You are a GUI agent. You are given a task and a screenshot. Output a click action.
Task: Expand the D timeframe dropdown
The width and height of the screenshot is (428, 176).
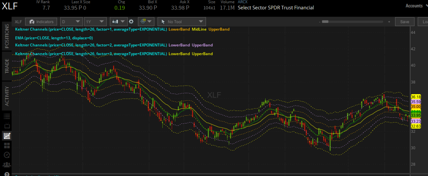click(x=71, y=22)
